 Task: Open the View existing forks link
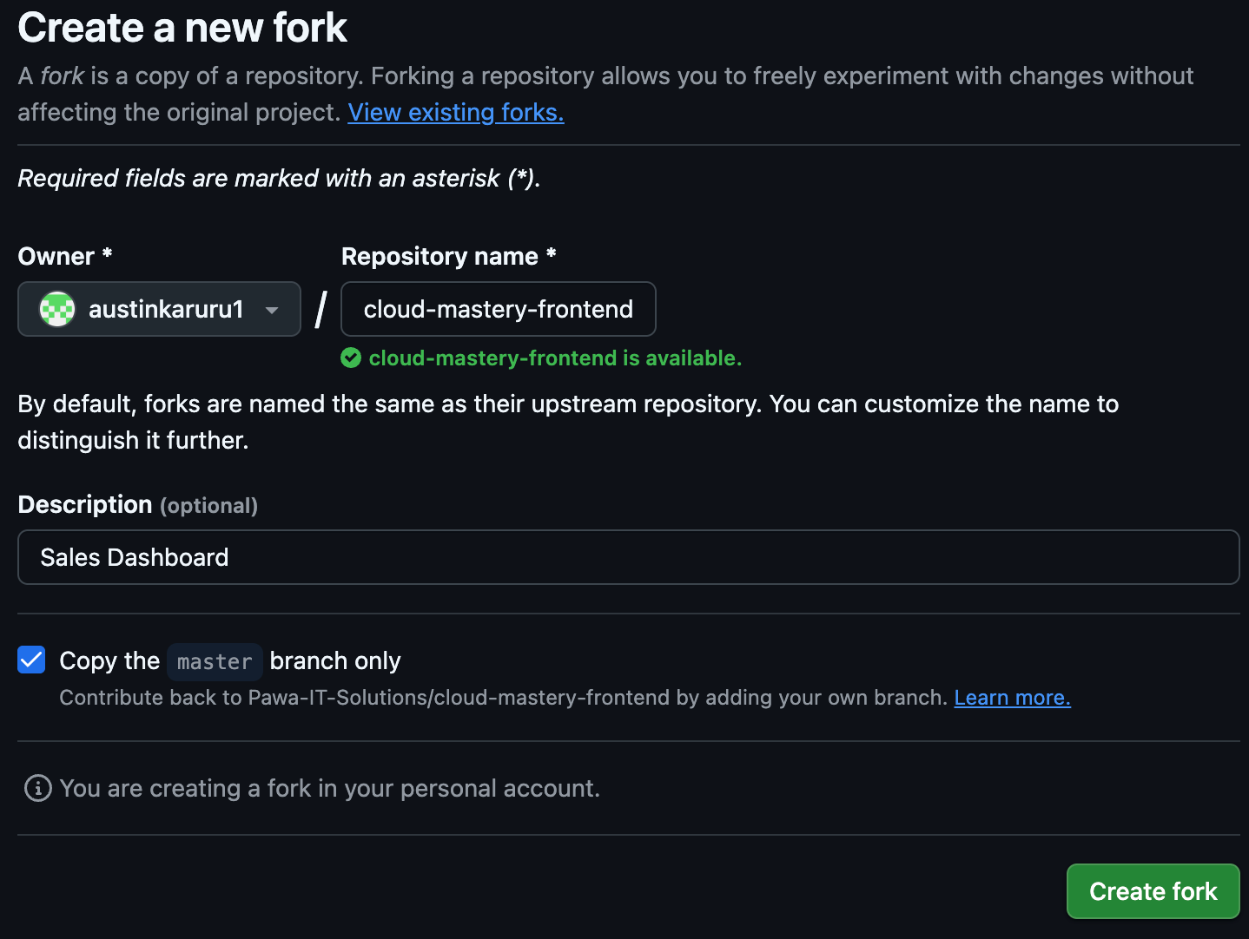pos(455,112)
